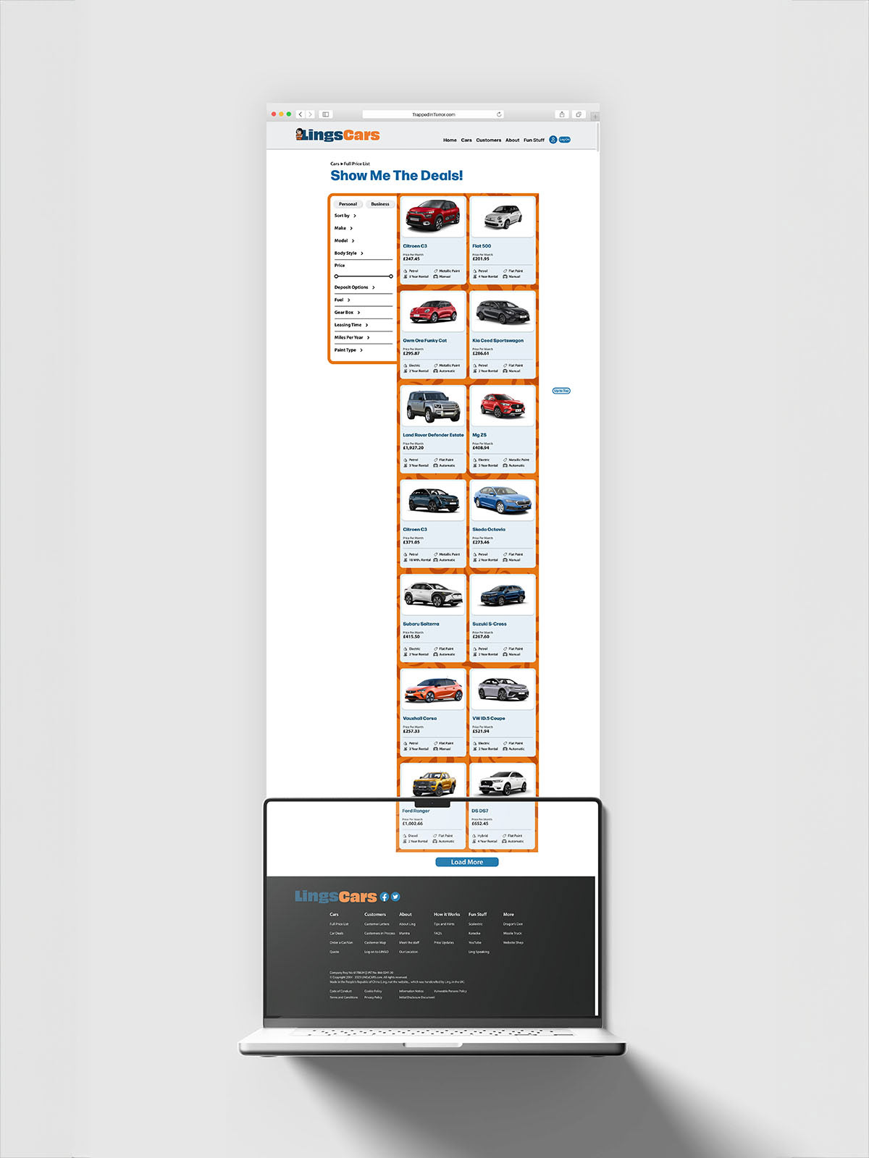Viewport: 869px width, 1158px height.
Task: Click the footer LingsCars logo
Action: click(336, 897)
